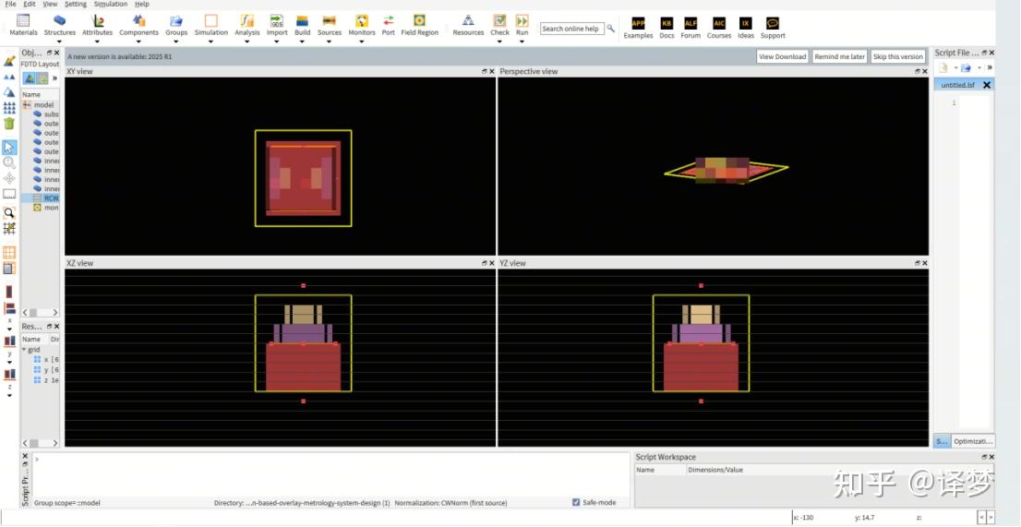
Task: Open the Components dropdown arrow
Action: [138, 42]
